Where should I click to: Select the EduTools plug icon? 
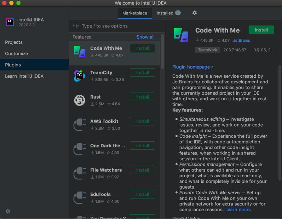[x=80, y=198]
